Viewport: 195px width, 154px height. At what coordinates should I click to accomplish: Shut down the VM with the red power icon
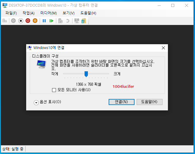(x=28, y=21)
